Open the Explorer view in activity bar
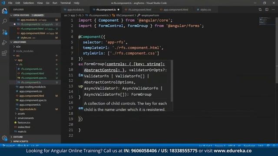The width and height of the screenshot is (278, 156). click(4, 11)
